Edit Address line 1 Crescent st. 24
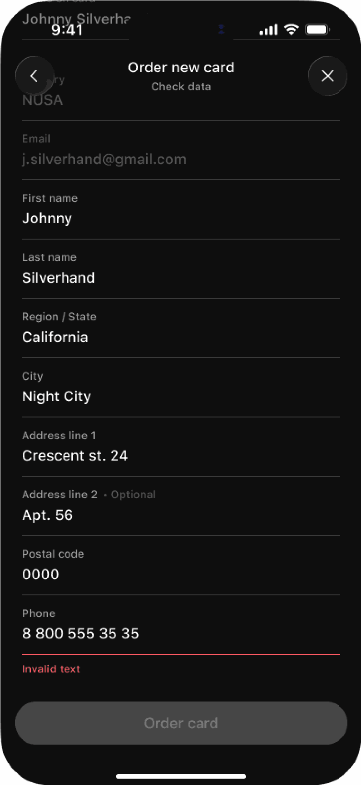The width and height of the screenshot is (361, 785). [181, 447]
